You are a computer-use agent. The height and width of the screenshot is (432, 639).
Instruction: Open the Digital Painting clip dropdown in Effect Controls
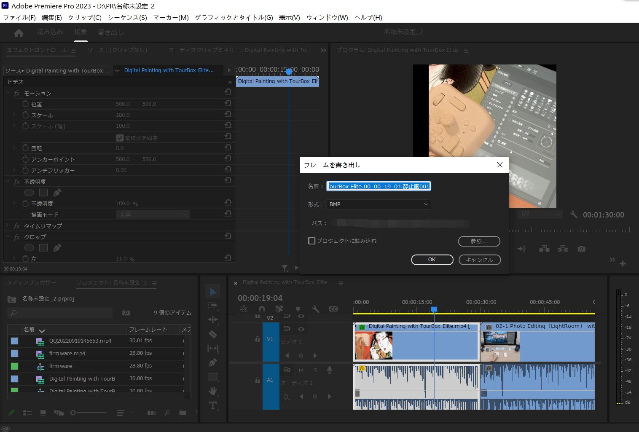point(117,70)
